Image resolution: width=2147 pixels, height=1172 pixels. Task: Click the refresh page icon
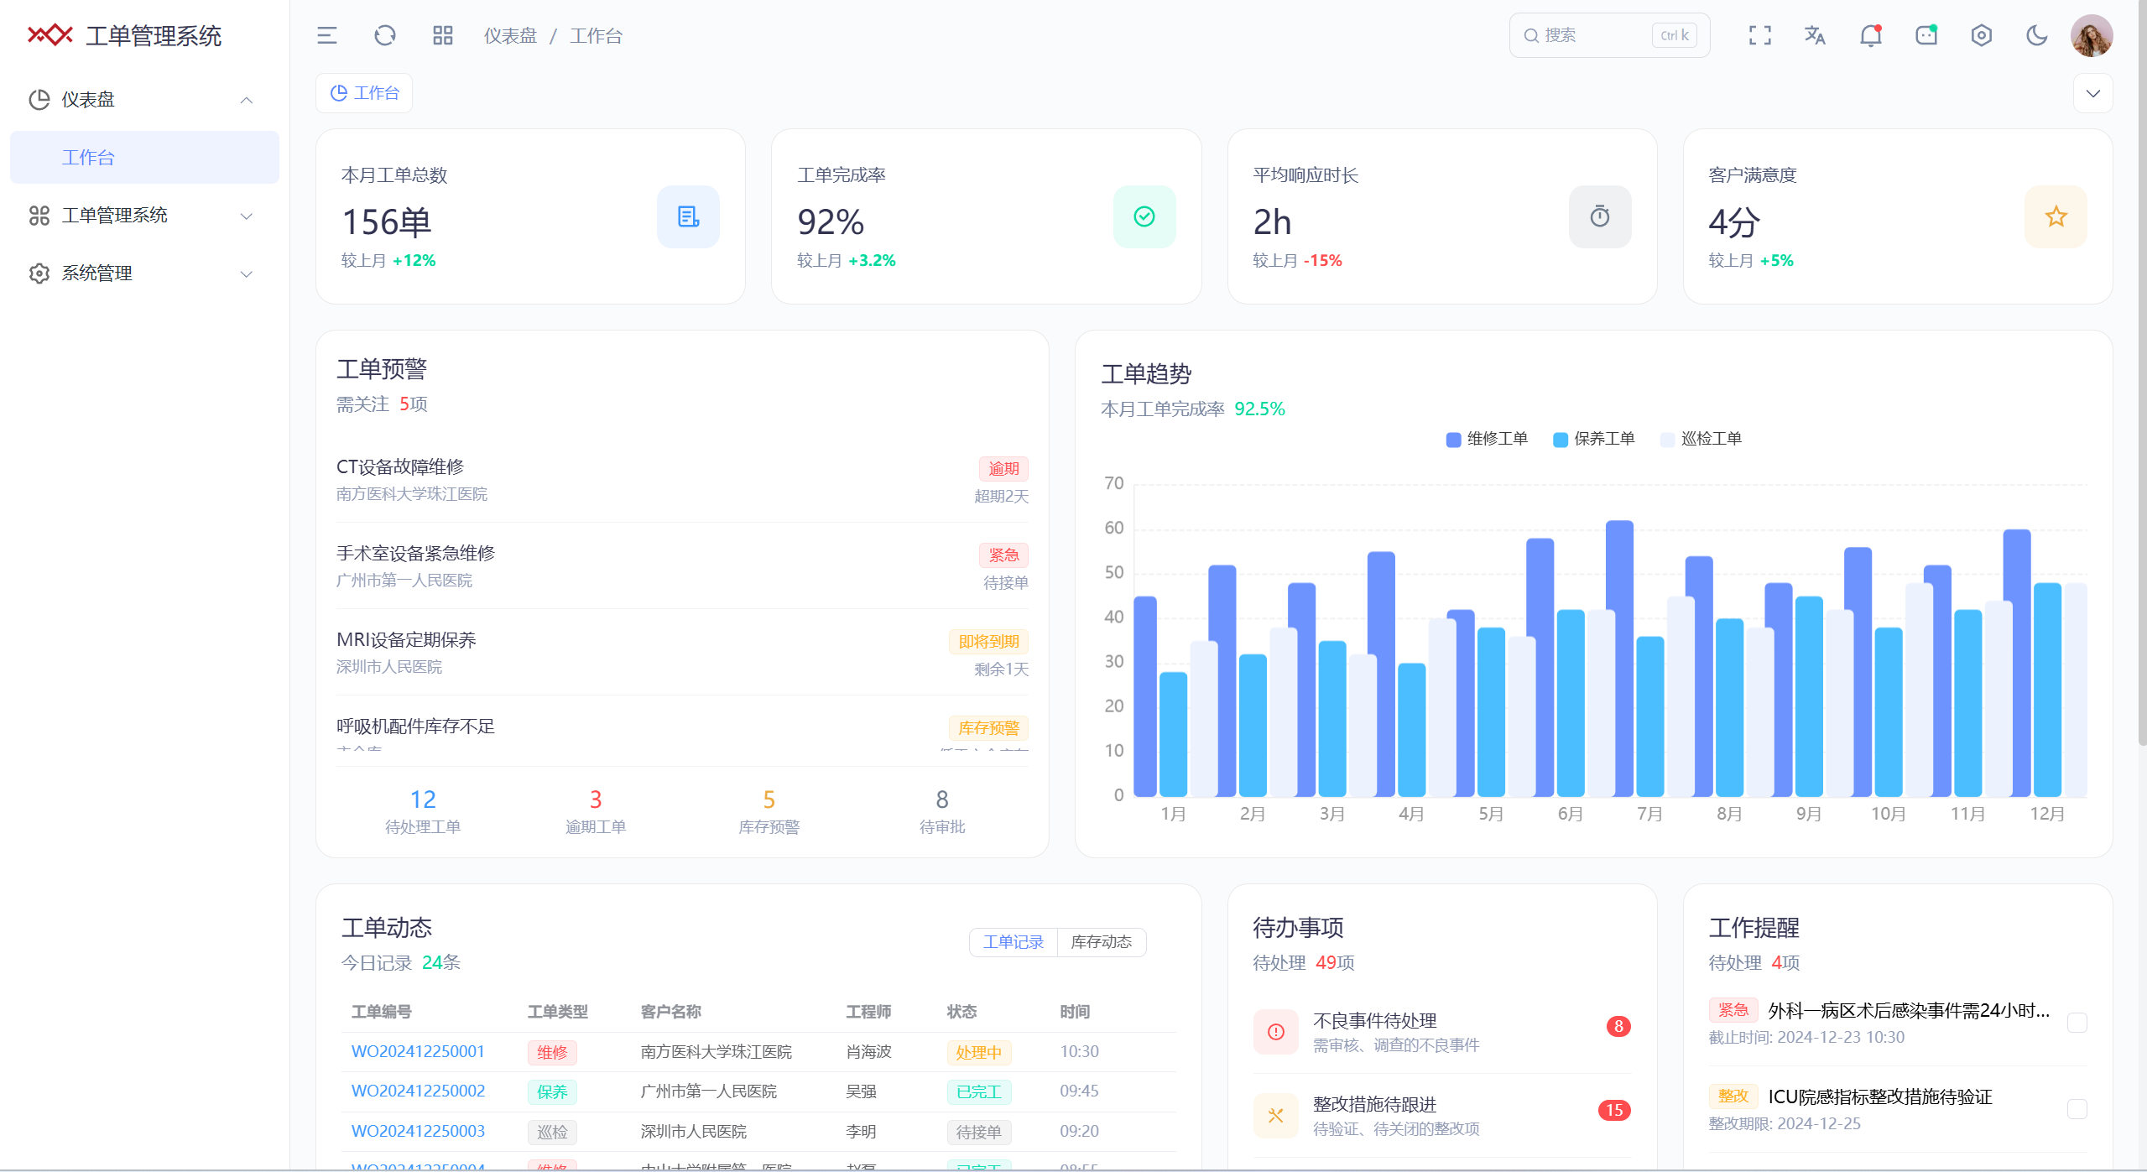[384, 35]
